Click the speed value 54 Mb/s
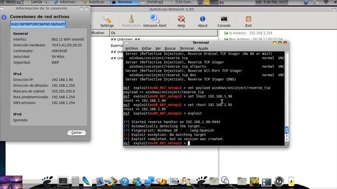Screen dimensions: 337x189 click(x=58, y=57)
